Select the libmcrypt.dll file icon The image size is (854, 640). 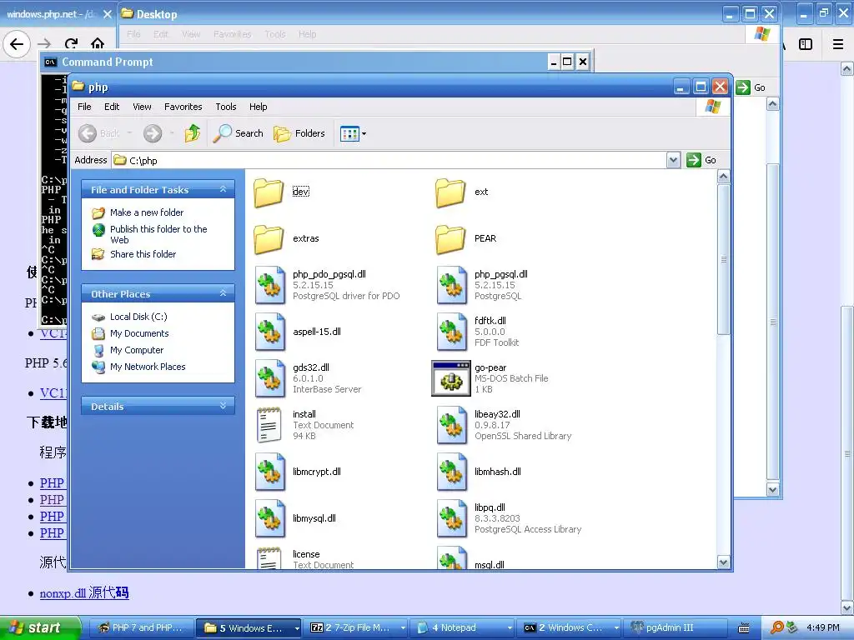(x=269, y=472)
